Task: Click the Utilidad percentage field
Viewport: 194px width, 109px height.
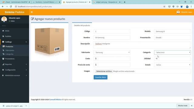Action: (x=175, y=58)
